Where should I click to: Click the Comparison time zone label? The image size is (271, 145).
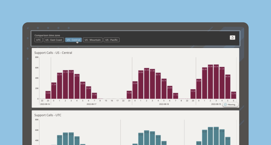[x=47, y=35]
